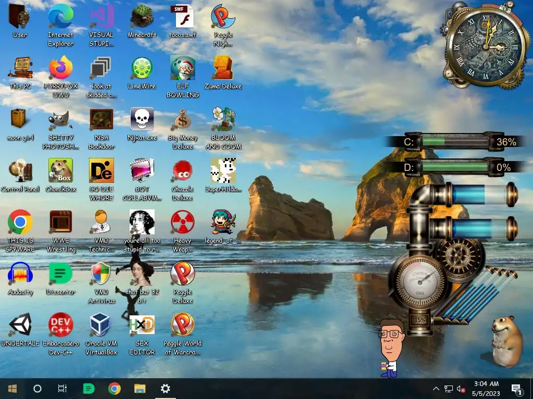Open the VMO Antivirus shield icon

(101, 273)
